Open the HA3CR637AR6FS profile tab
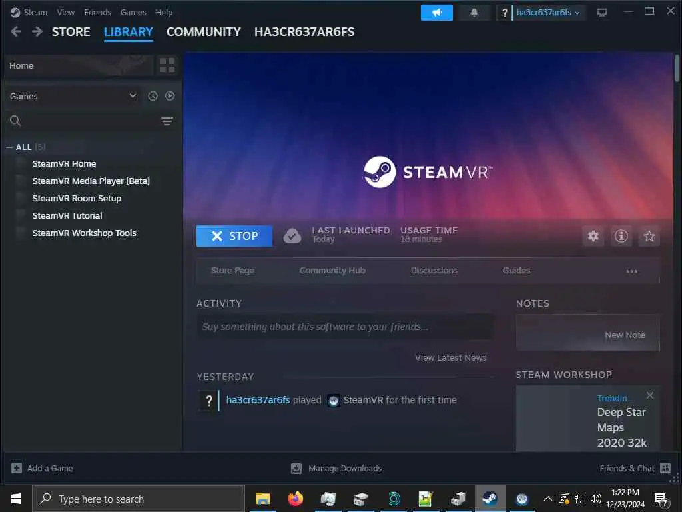The width and height of the screenshot is (682, 512). [304, 32]
